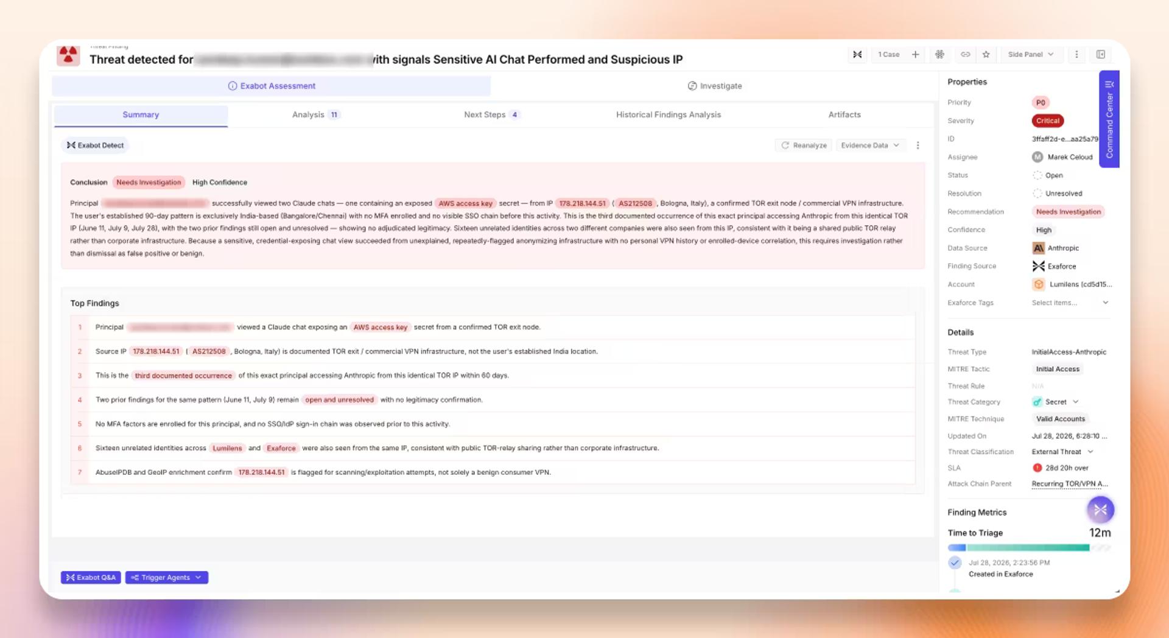Click the High confidence value in Properties
Viewport: 1169px width, 638px height.
pyautogui.click(x=1044, y=230)
